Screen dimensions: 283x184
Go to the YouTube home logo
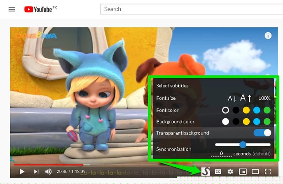(41, 9)
